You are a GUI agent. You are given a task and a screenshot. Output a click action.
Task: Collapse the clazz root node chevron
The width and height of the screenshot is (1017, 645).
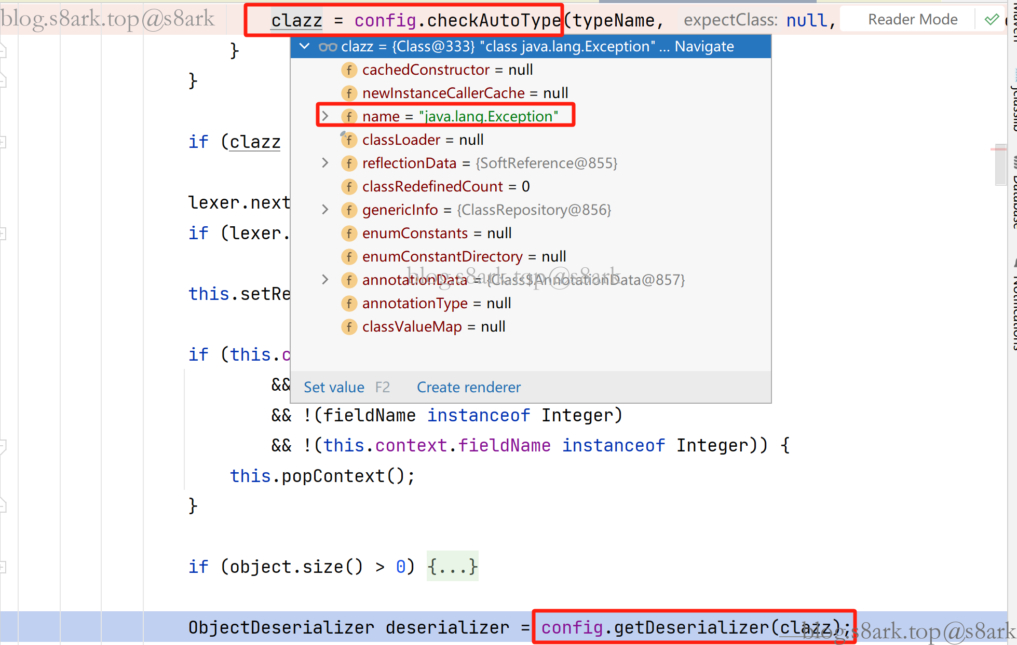click(305, 47)
